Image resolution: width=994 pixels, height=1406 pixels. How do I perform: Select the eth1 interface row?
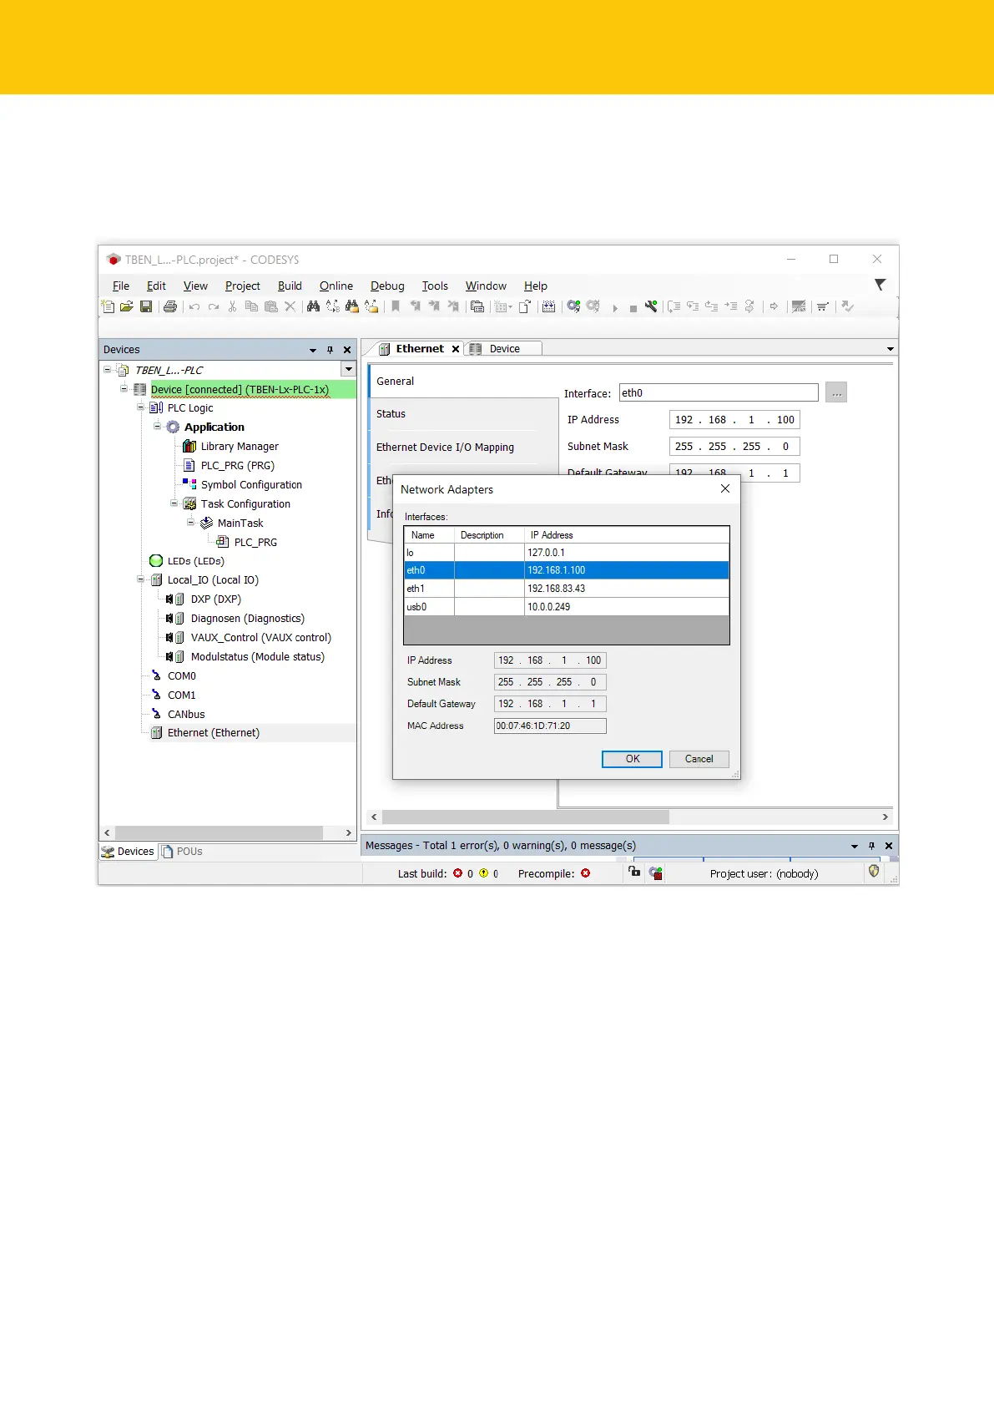pos(567,589)
